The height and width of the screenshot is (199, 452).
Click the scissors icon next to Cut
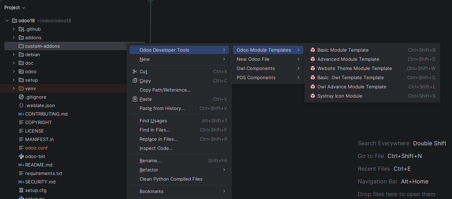tap(135, 71)
